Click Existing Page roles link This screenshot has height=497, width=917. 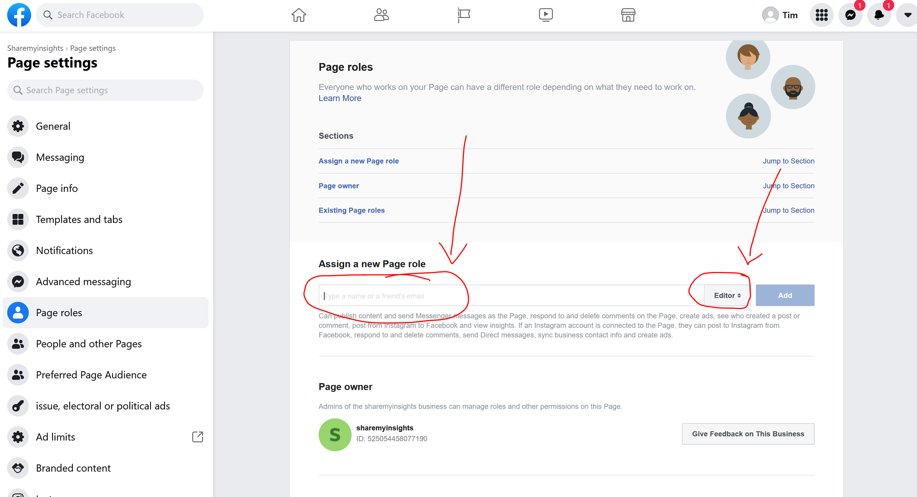tap(351, 210)
